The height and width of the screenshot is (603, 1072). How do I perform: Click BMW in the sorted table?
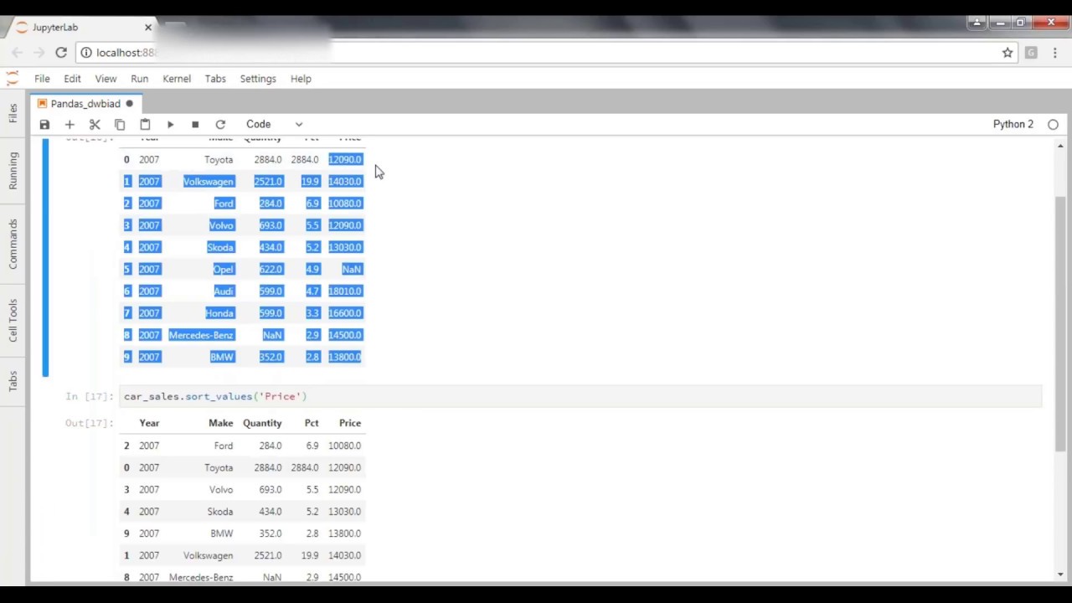tap(222, 533)
